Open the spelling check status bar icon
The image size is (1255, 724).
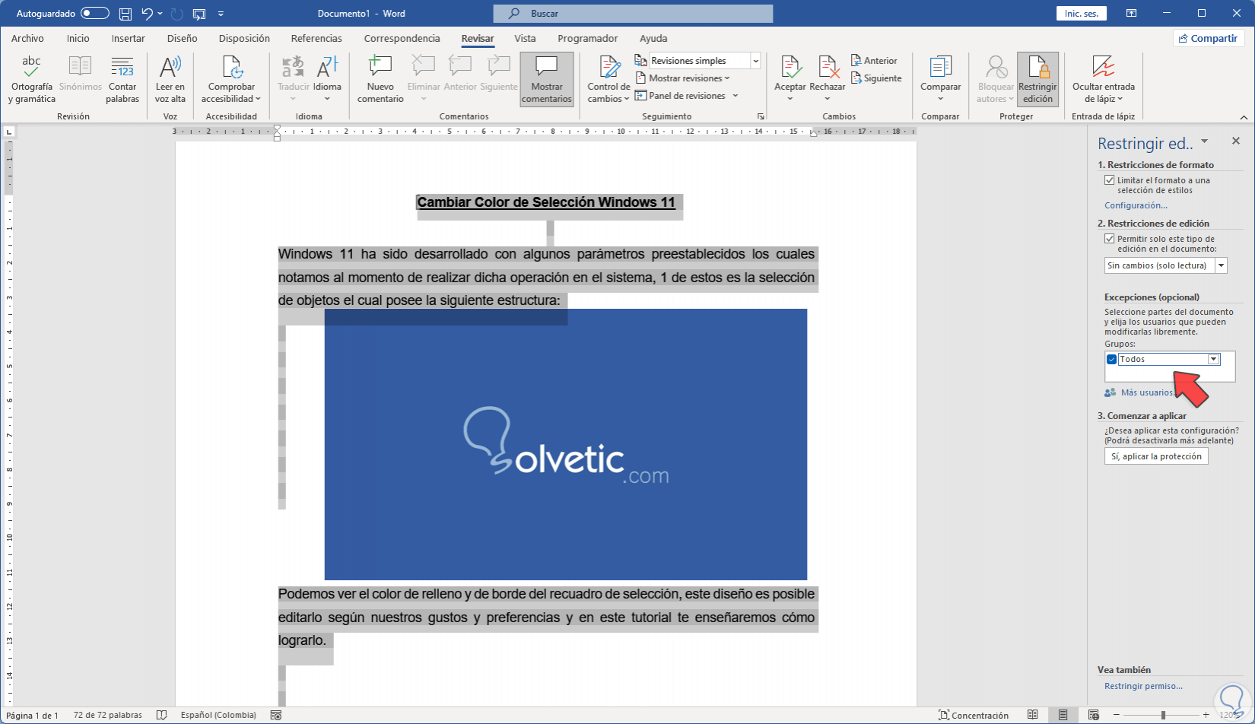(161, 715)
